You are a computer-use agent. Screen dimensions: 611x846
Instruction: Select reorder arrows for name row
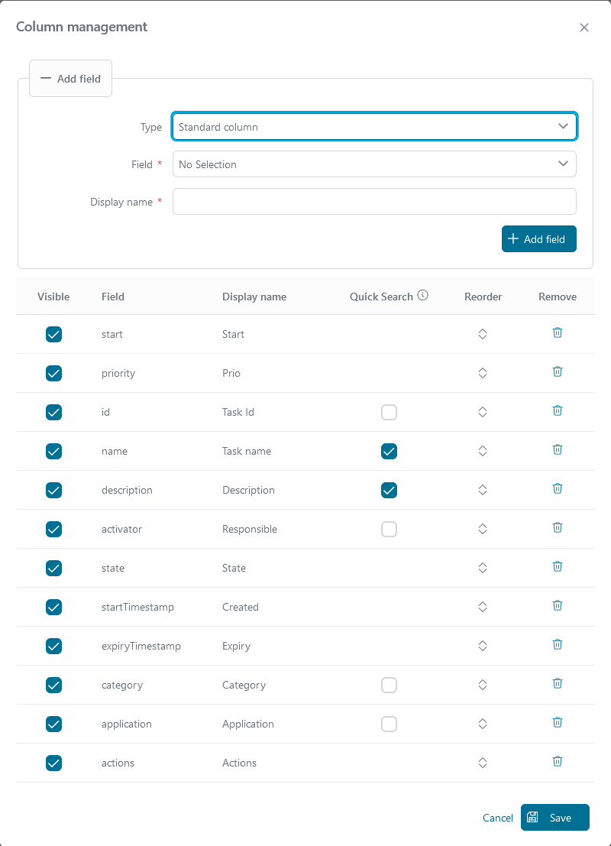[483, 451]
